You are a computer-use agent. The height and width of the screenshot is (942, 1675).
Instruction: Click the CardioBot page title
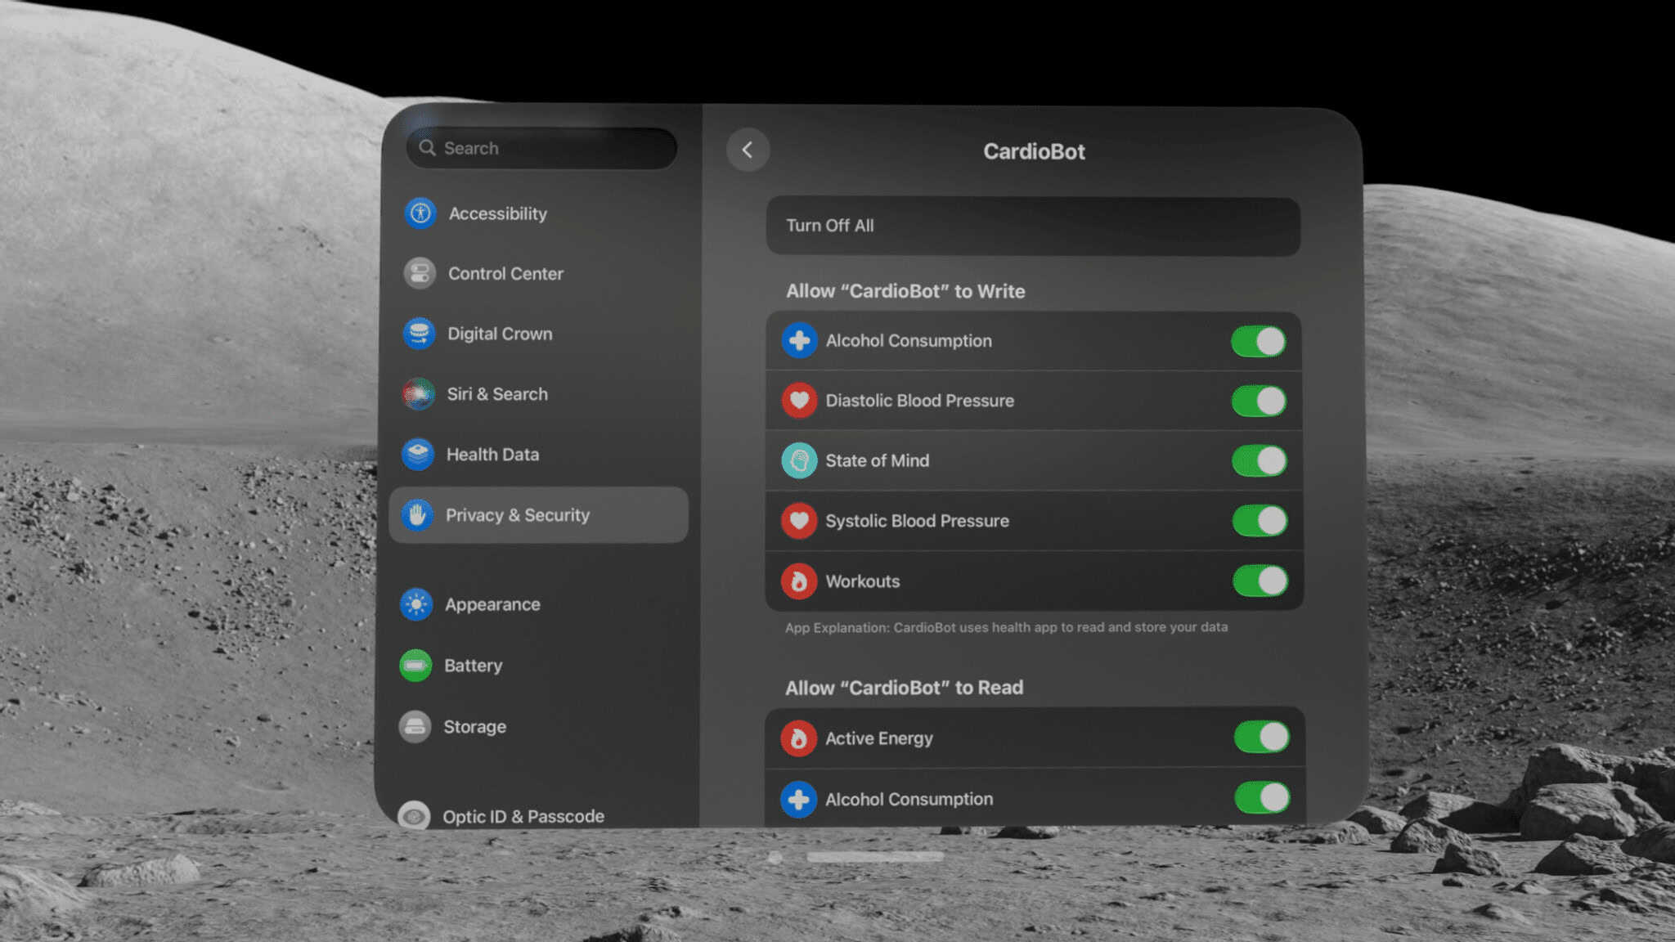point(1034,151)
